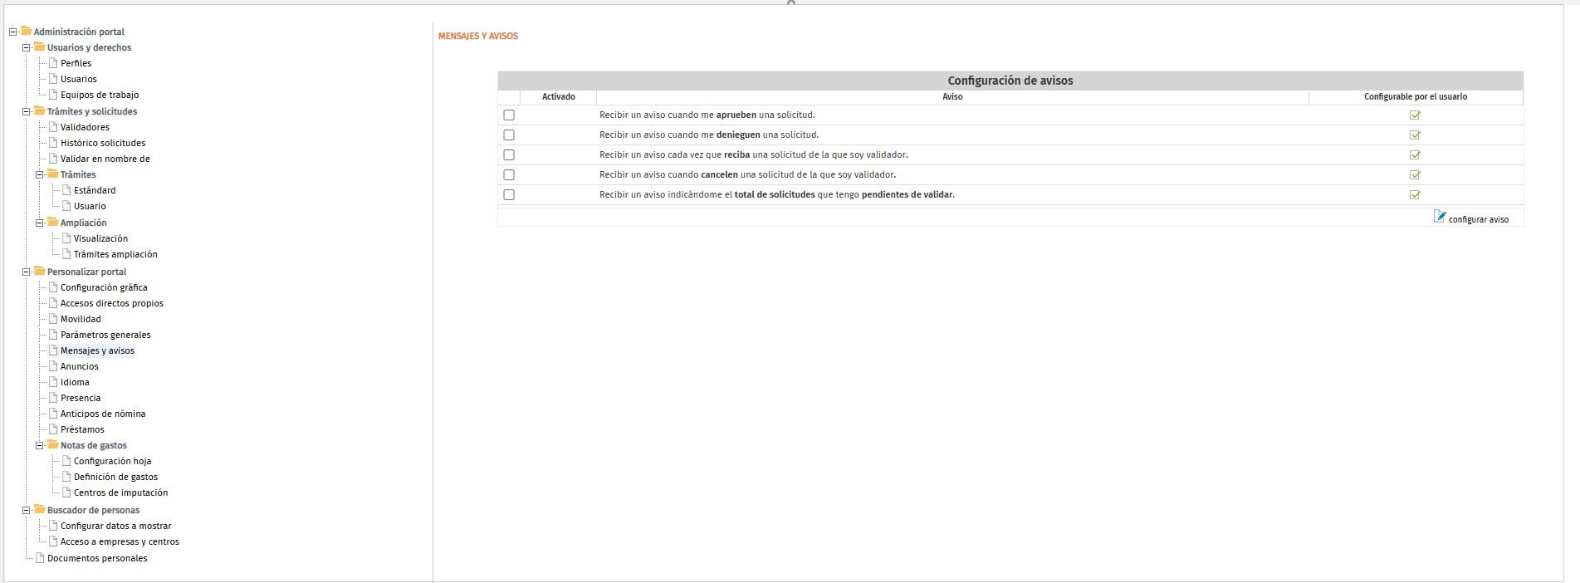Image resolution: width=1580 pixels, height=583 pixels.
Task: Click the page icon beside Perfiles
Action: [x=53, y=63]
